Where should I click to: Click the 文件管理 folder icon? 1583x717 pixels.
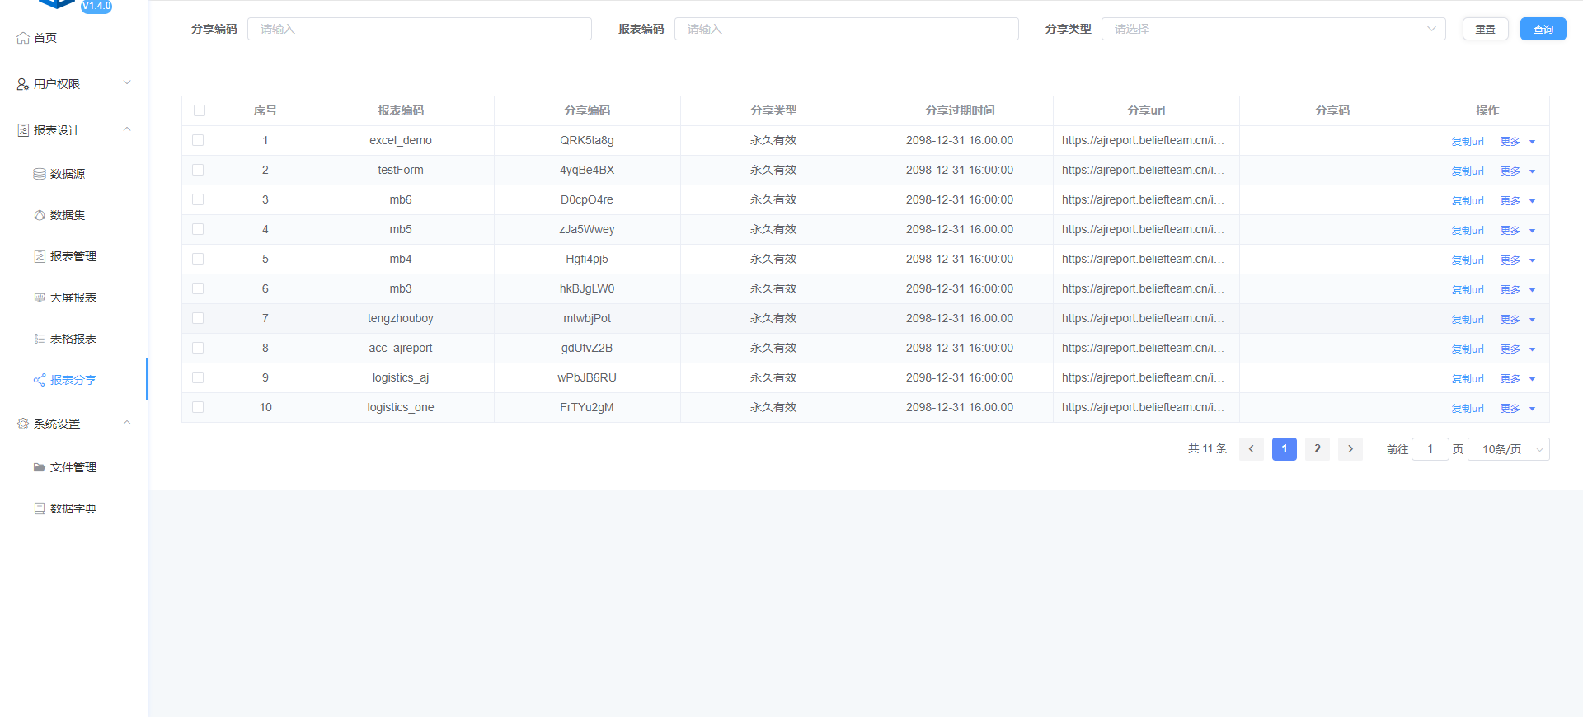[x=40, y=467]
